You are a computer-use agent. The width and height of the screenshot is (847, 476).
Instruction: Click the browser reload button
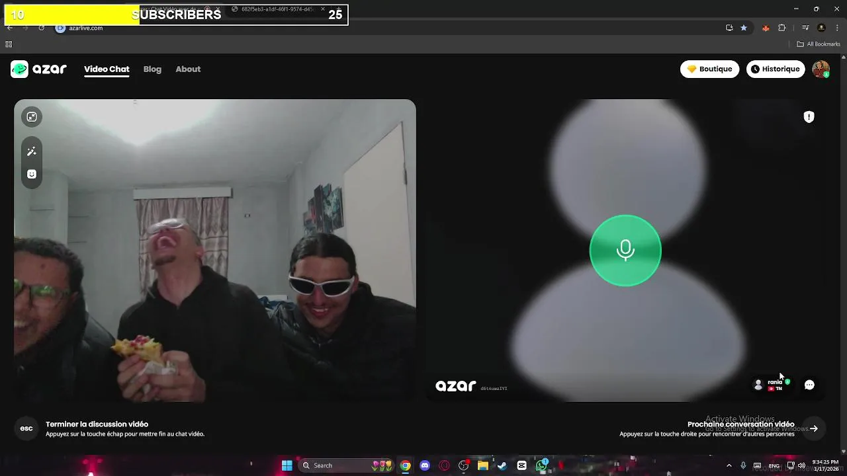point(41,28)
